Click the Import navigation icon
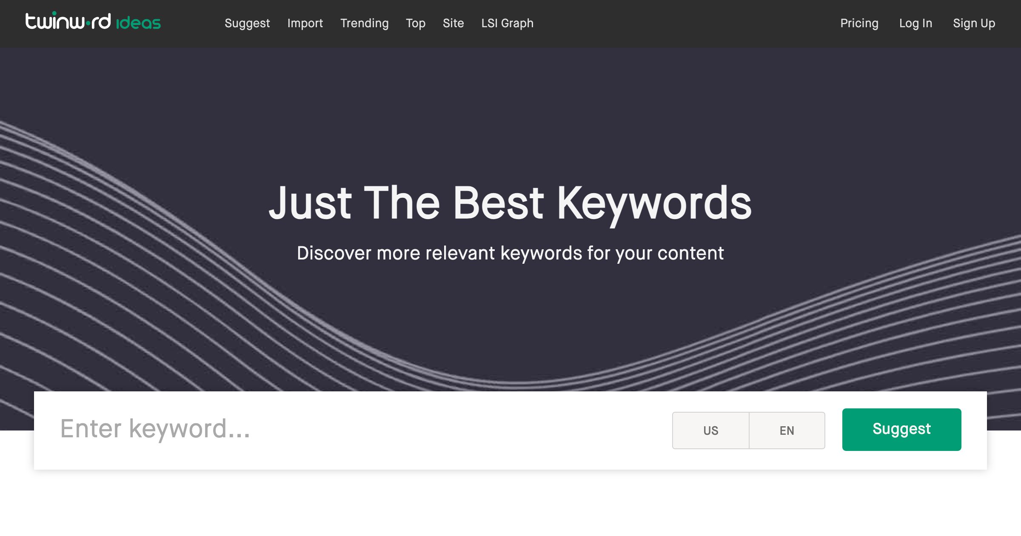1021x536 pixels. 305,23
